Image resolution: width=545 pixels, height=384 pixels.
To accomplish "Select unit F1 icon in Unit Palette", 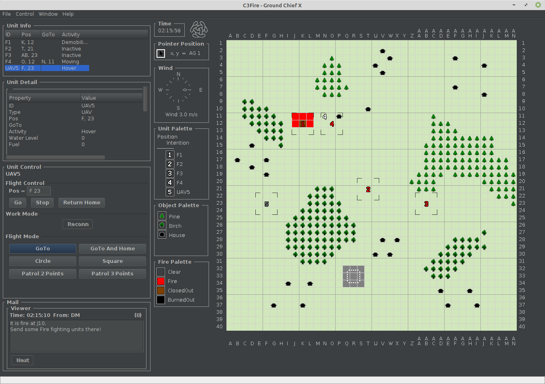I will (170, 155).
